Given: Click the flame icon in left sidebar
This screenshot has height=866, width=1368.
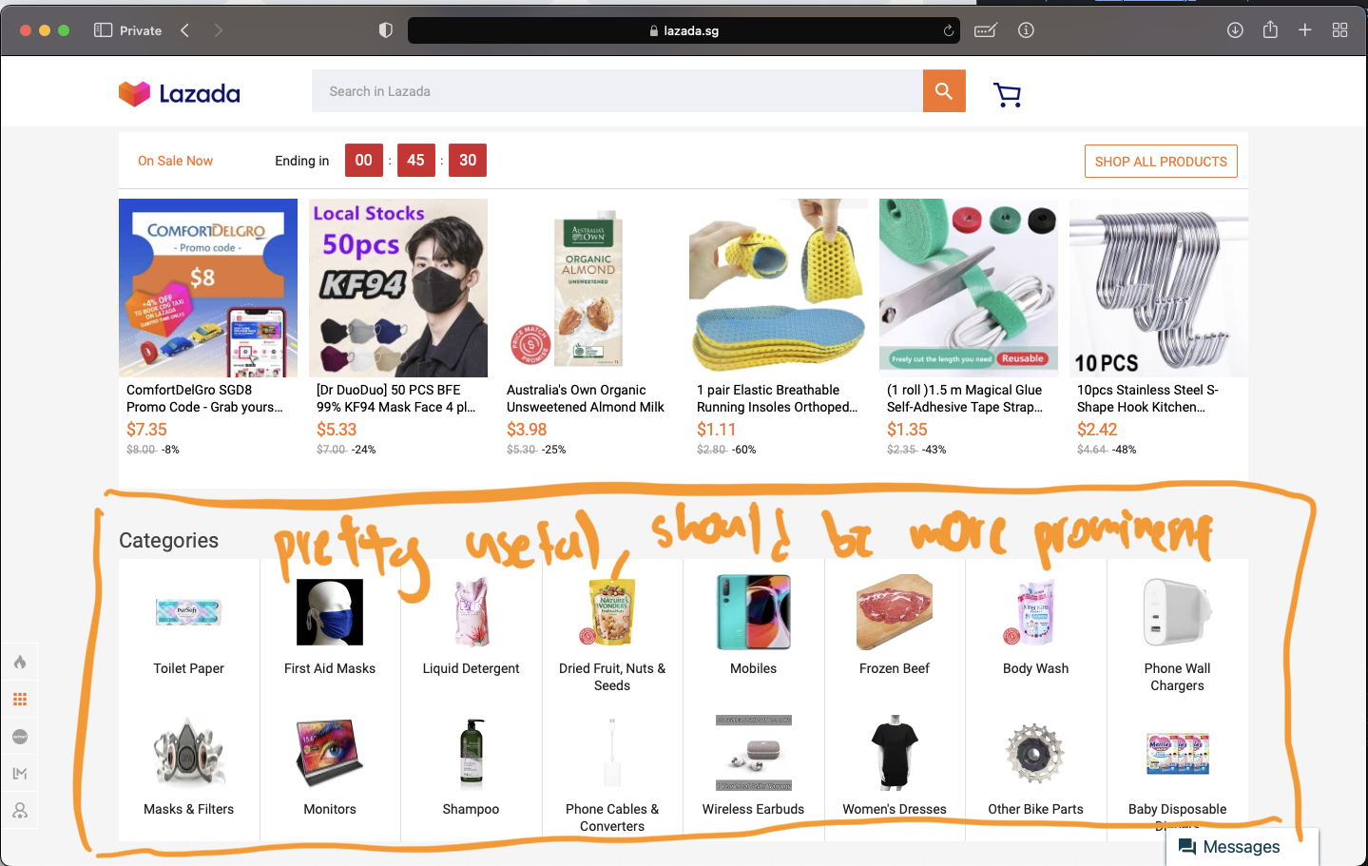Looking at the screenshot, I should click(x=20, y=663).
